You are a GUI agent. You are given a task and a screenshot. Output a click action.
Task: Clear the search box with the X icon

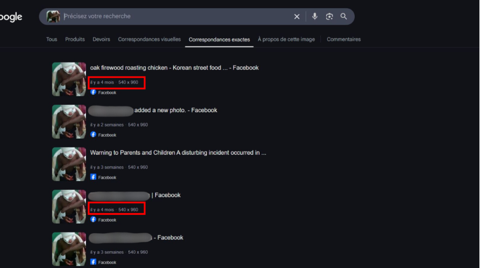(x=297, y=16)
